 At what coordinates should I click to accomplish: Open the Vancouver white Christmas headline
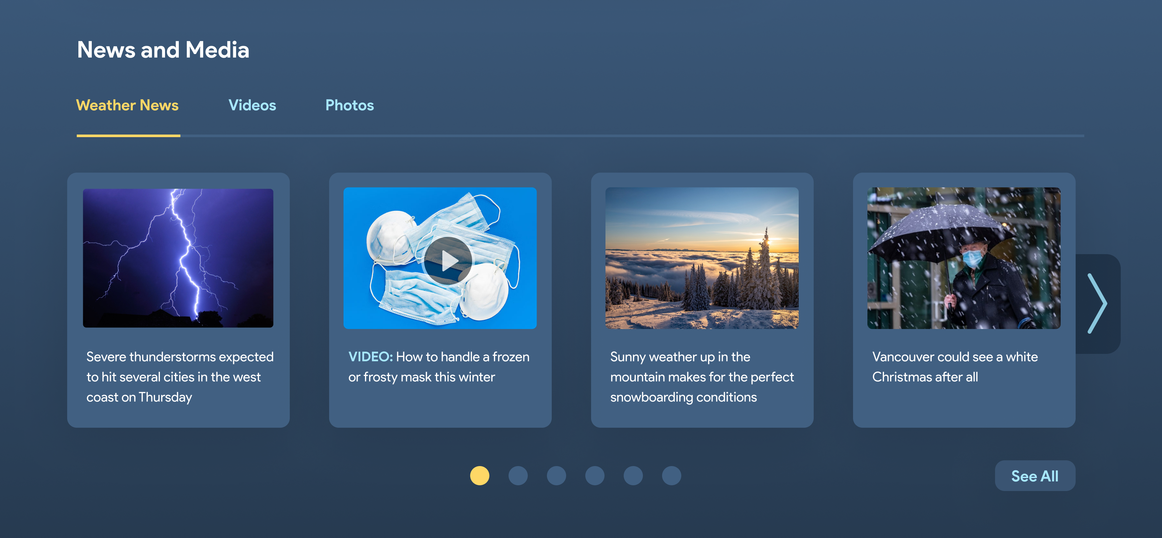click(x=955, y=367)
